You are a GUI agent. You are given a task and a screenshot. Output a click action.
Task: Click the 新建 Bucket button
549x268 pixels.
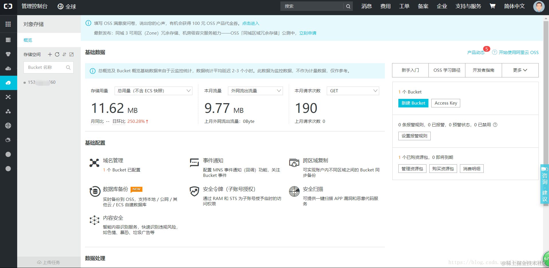[x=413, y=103]
